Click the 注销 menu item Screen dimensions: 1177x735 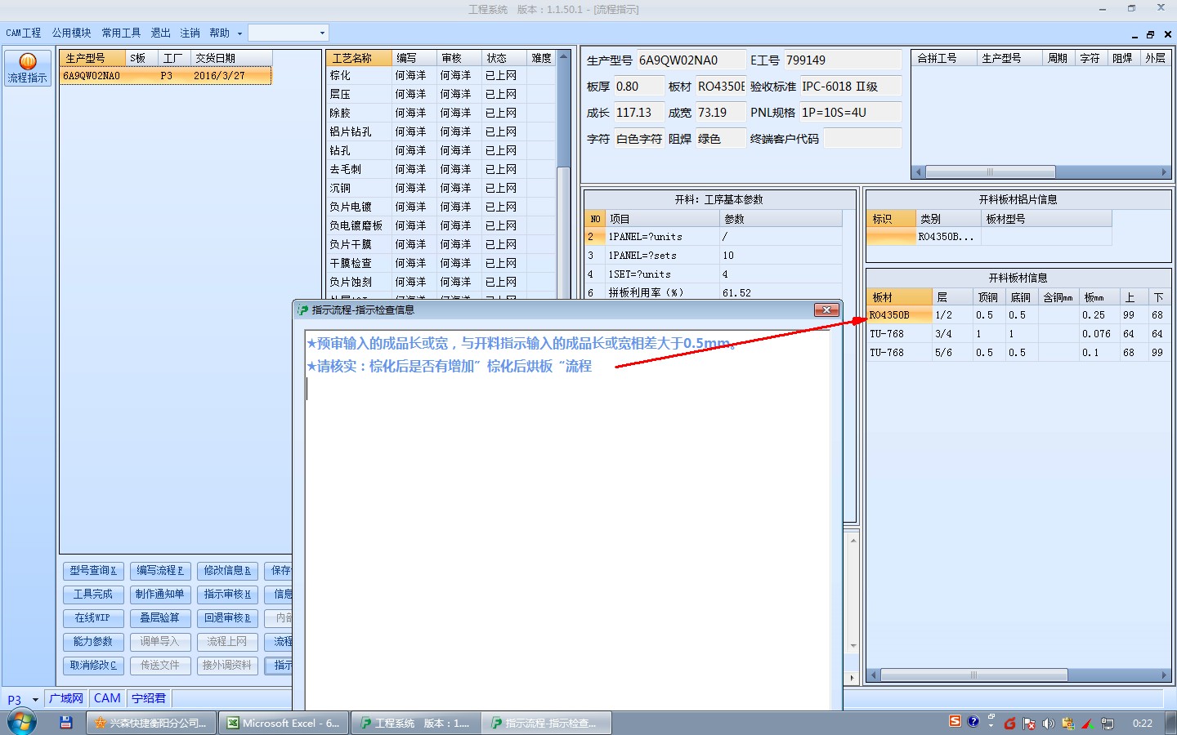(190, 33)
